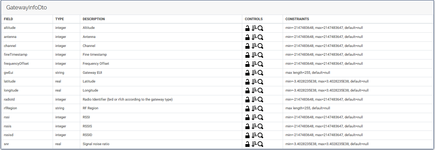The height and width of the screenshot is (150, 435).
Task: Click the open padlock in latitude row
Action: [x=247, y=81]
